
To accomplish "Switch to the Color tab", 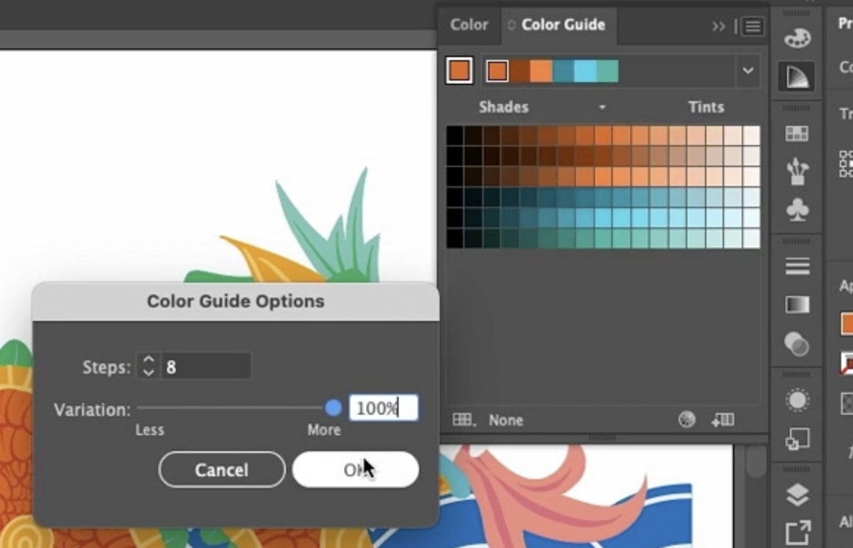I will coord(469,24).
